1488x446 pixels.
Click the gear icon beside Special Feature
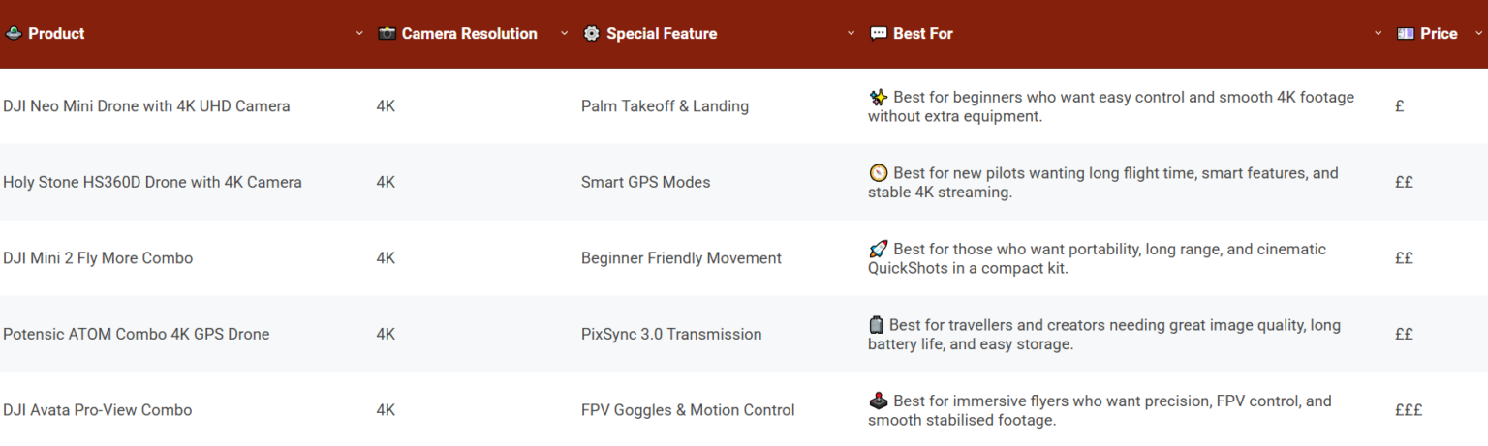(592, 34)
